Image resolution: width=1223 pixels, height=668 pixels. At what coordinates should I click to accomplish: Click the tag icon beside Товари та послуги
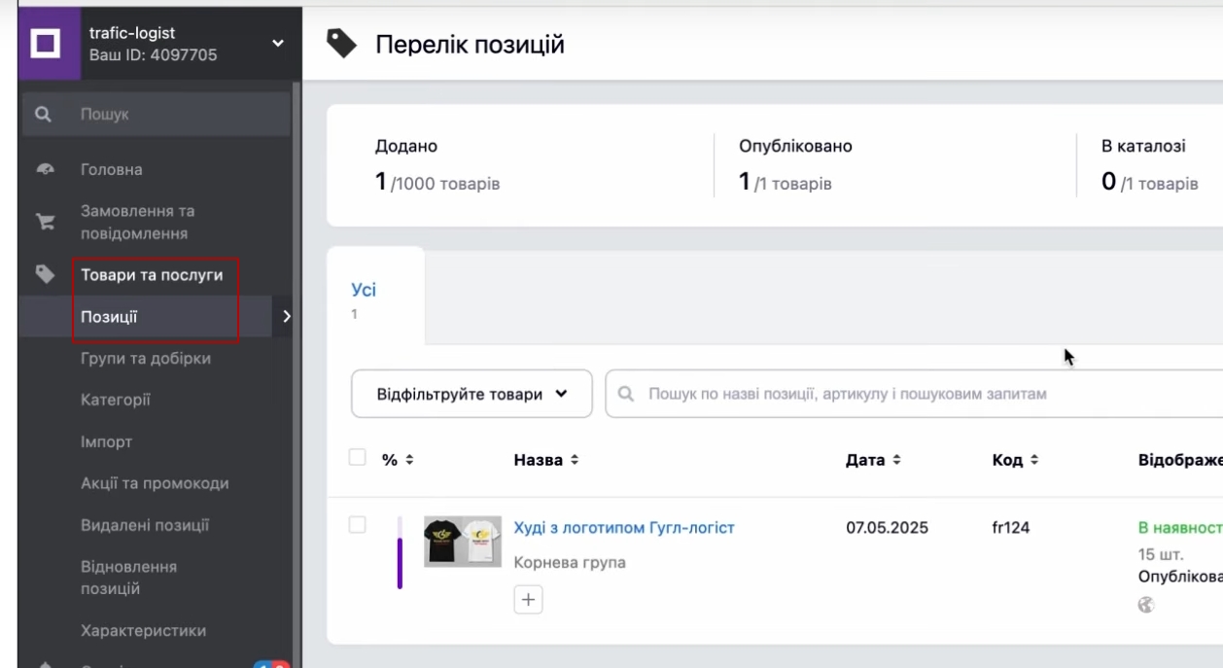(45, 275)
